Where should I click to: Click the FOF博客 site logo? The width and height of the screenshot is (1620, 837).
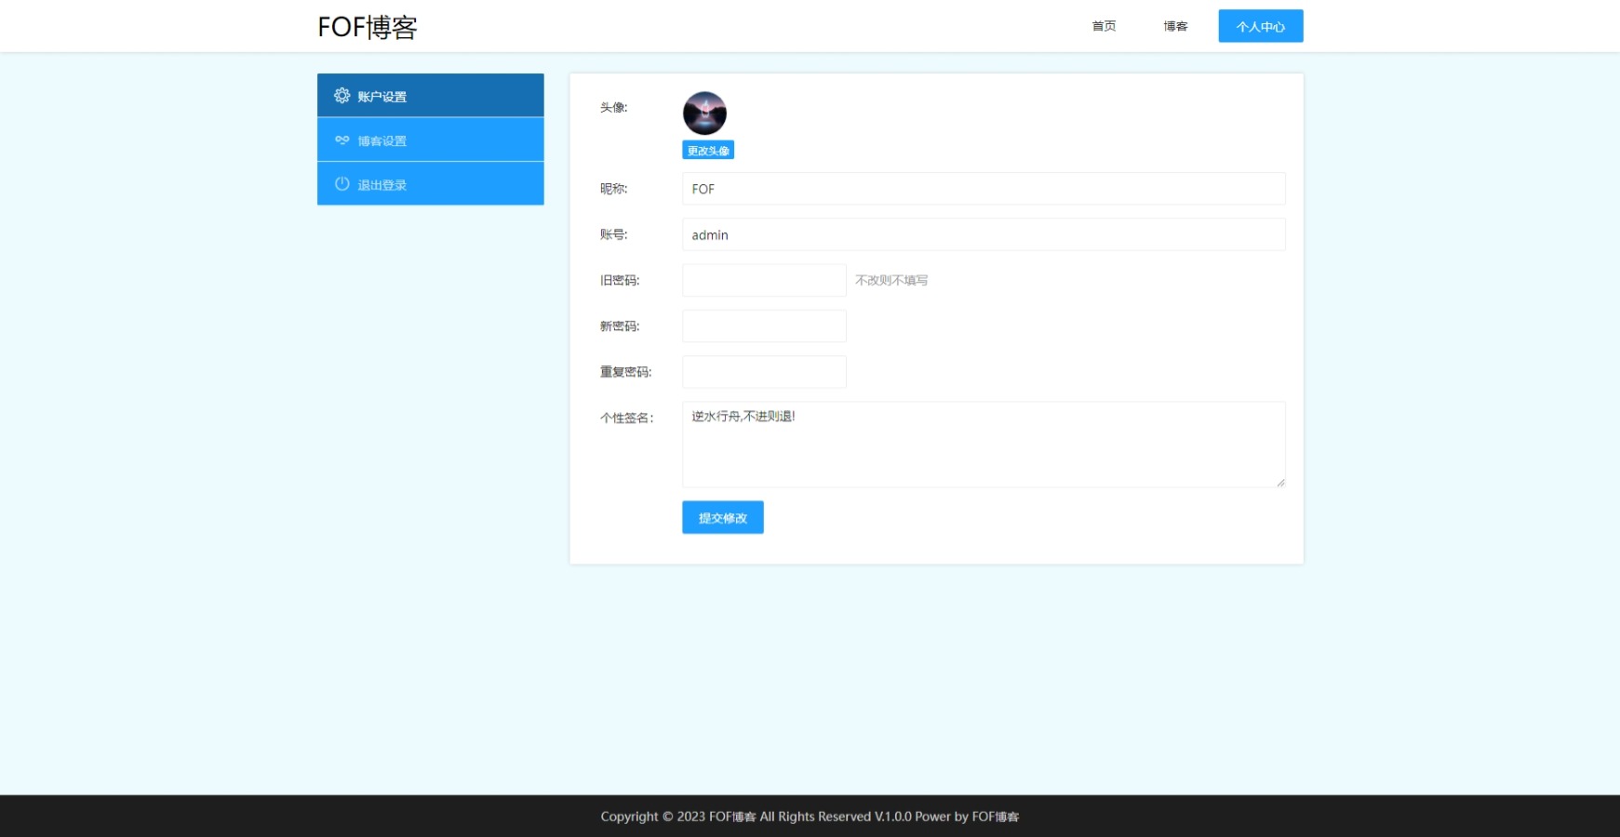click(x=368, y=27)
